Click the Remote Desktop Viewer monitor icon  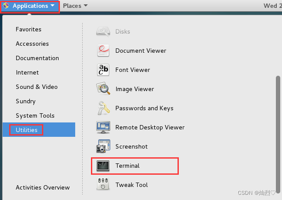103,127
